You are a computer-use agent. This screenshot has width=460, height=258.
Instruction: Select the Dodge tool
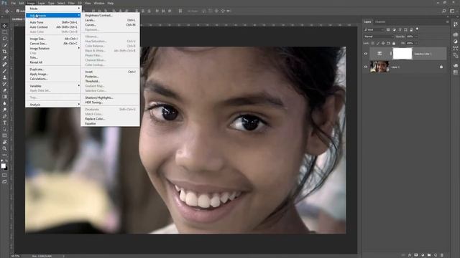pos(4,110)
